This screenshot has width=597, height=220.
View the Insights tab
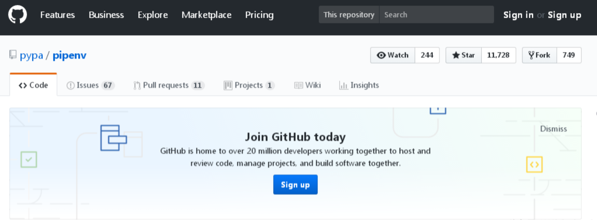(x=359, y=85)
